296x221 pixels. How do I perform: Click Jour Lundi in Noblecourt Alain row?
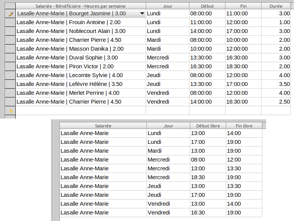(x=168, y=31)
